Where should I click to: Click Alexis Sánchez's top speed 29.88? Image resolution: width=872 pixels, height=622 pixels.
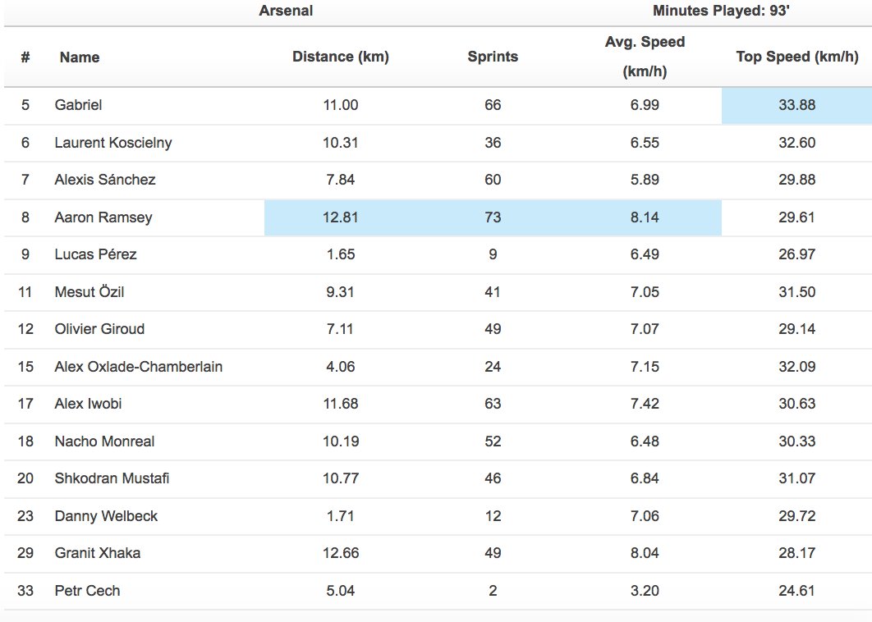click(797, 180)
